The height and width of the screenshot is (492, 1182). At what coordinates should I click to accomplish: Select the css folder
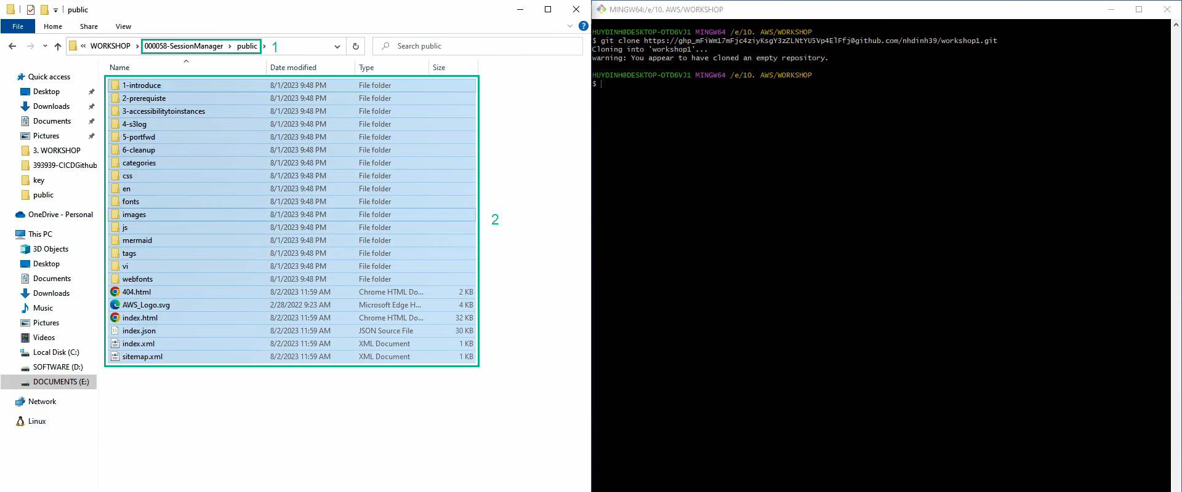pyautogui.click(x=292, y=176)
